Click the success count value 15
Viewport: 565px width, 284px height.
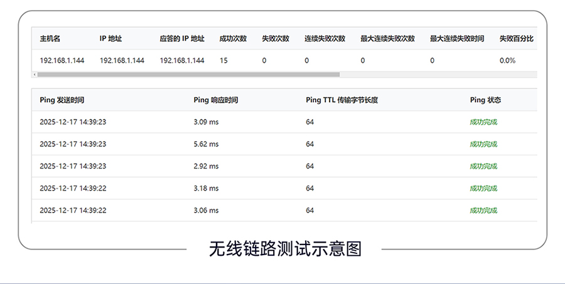point(223,61)
